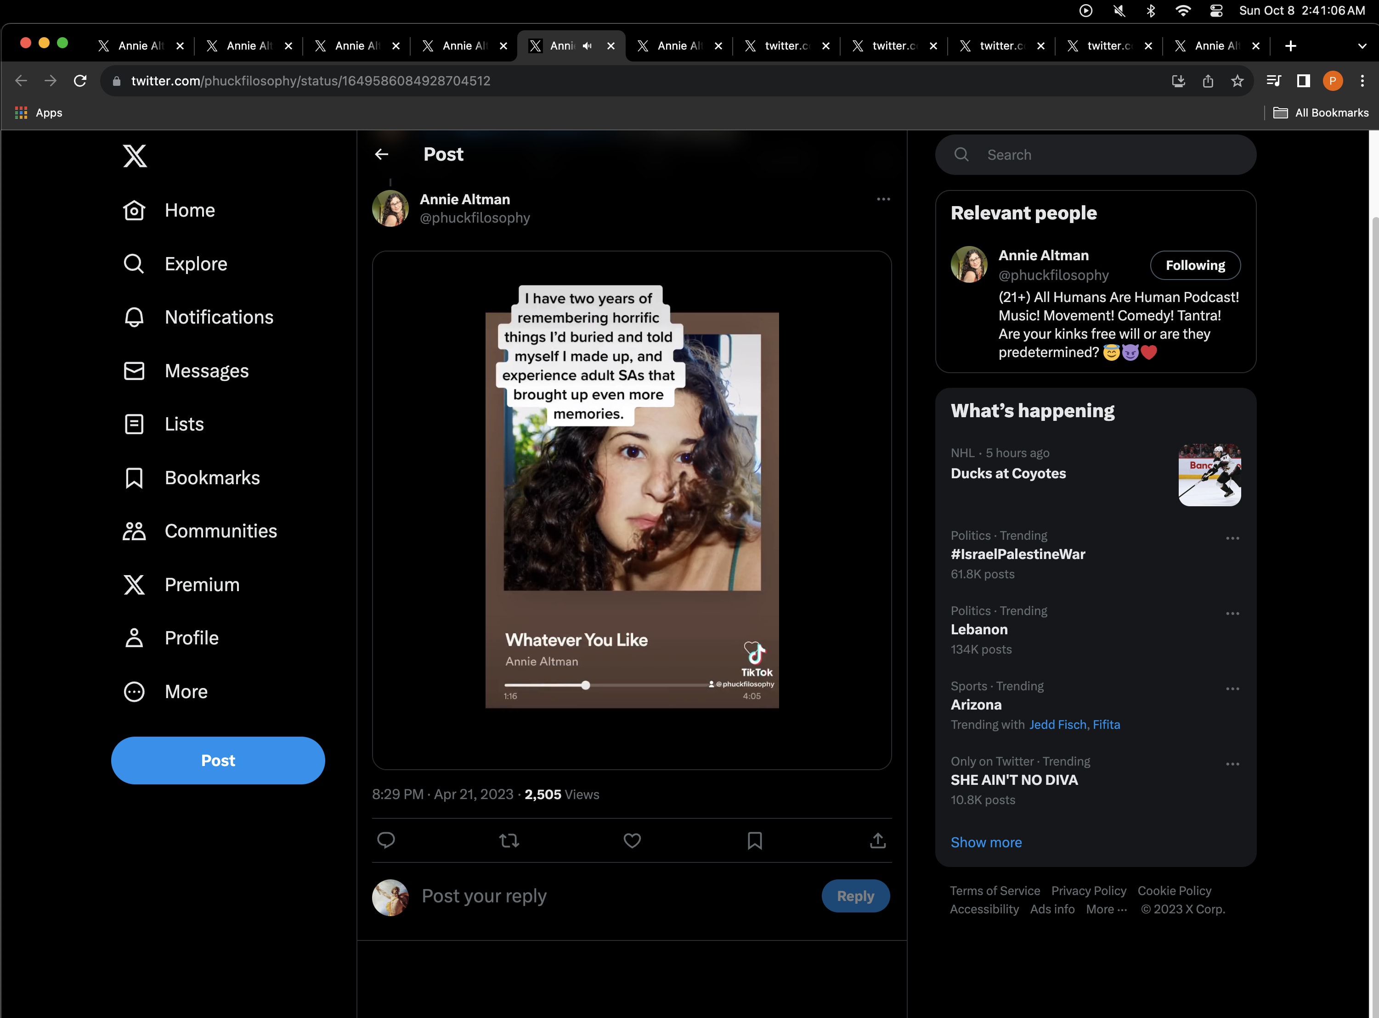Expand Chrome tab search chevron
The image size is (1379, 1018).
(1362, 46)
